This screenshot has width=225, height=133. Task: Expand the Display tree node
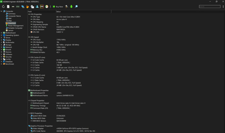point(1,40)
